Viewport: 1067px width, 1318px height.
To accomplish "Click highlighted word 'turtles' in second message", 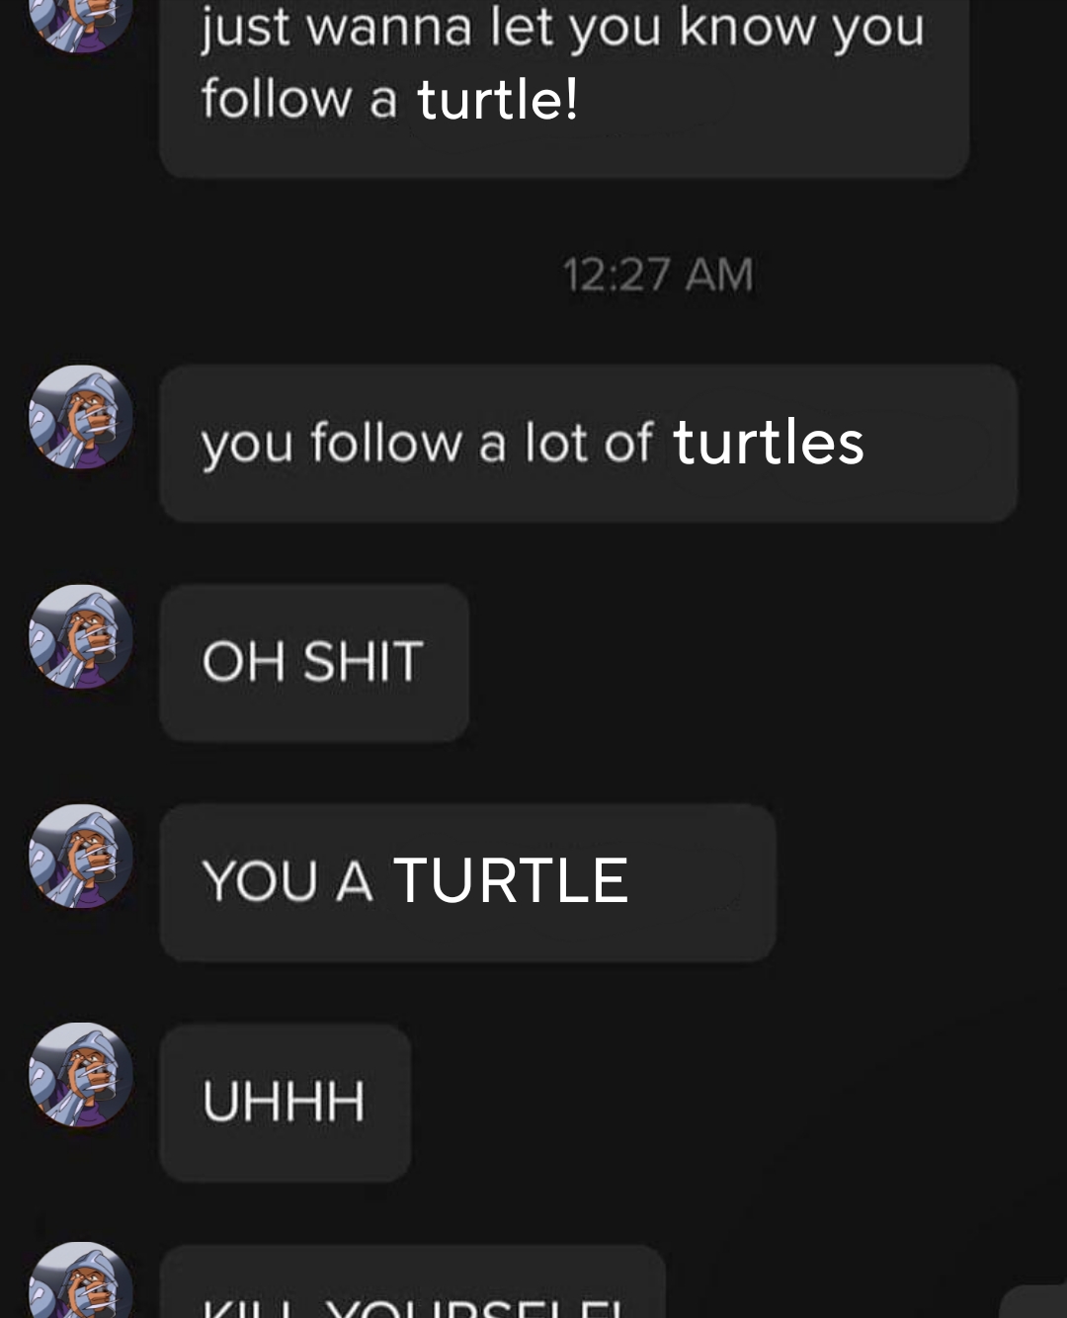I will coord(768,443).
